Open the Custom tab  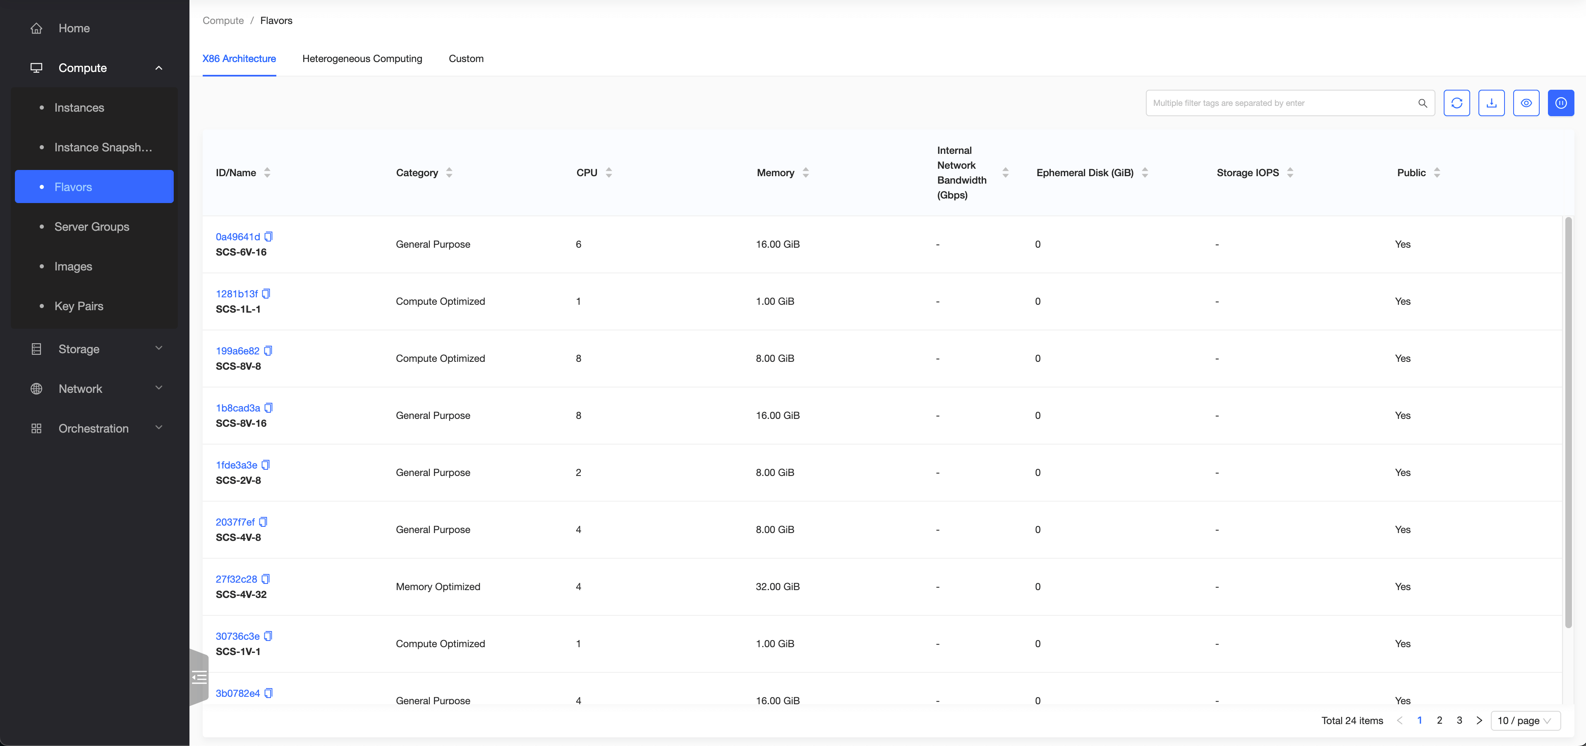coord(466,58)
